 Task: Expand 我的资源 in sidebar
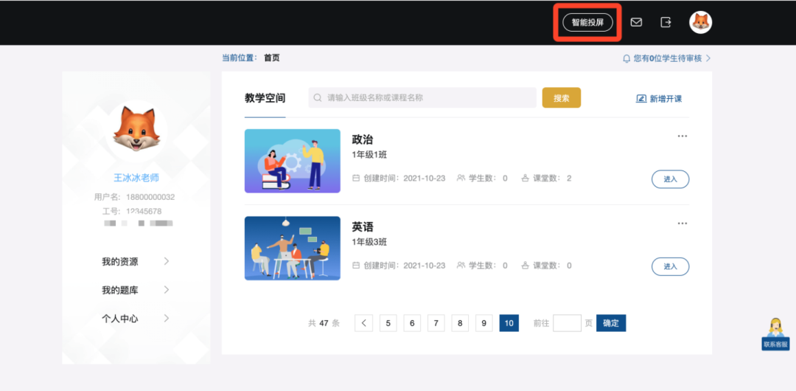pos(136,262)
